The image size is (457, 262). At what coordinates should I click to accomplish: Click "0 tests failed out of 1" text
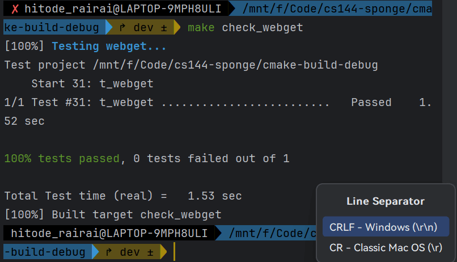pyautogui.click(x=211, y=158)
